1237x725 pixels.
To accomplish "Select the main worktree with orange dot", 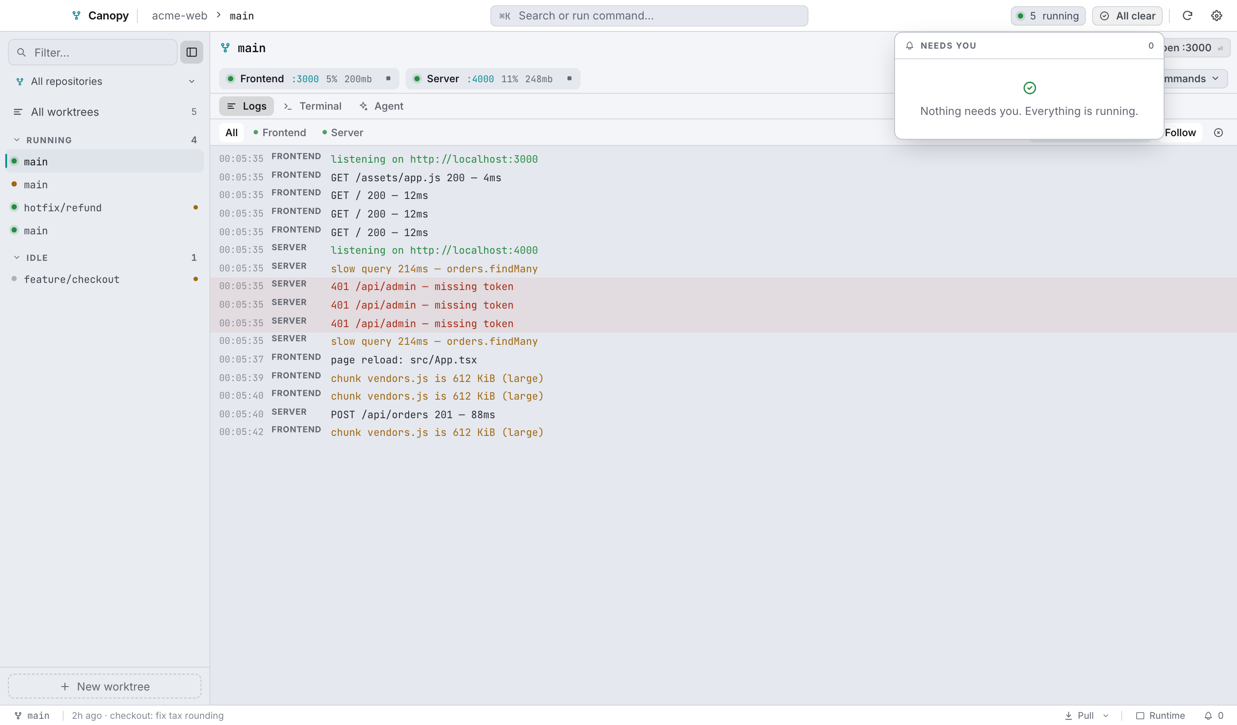I will 105,185.
